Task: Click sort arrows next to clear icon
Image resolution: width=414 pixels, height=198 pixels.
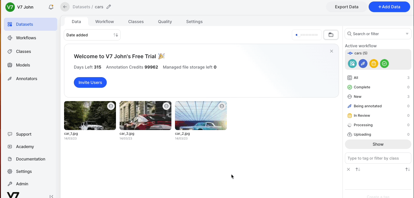Action: point(358,169)
